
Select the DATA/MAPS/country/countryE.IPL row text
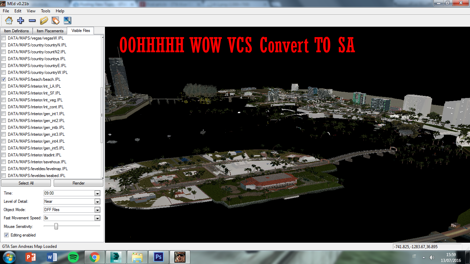pos(37,66)
